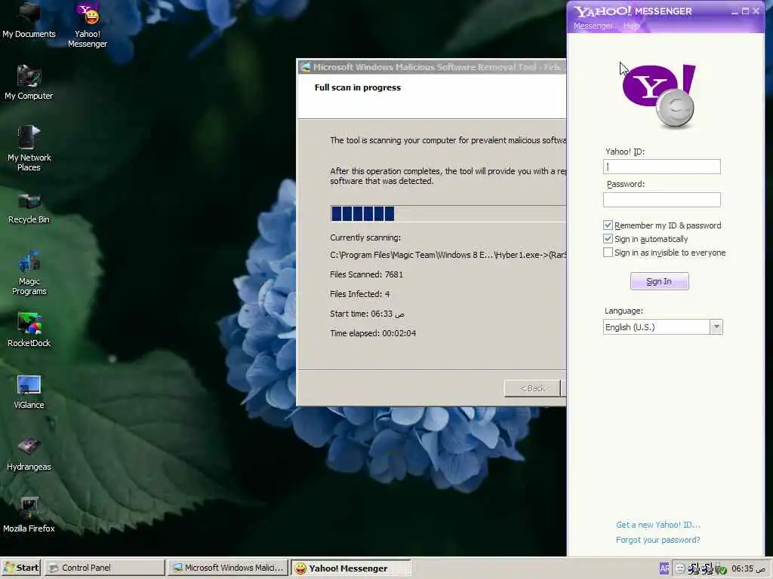Select the My Network Places icon
The width and height of the screenshot is (773, 579).
tap(29, 149)
